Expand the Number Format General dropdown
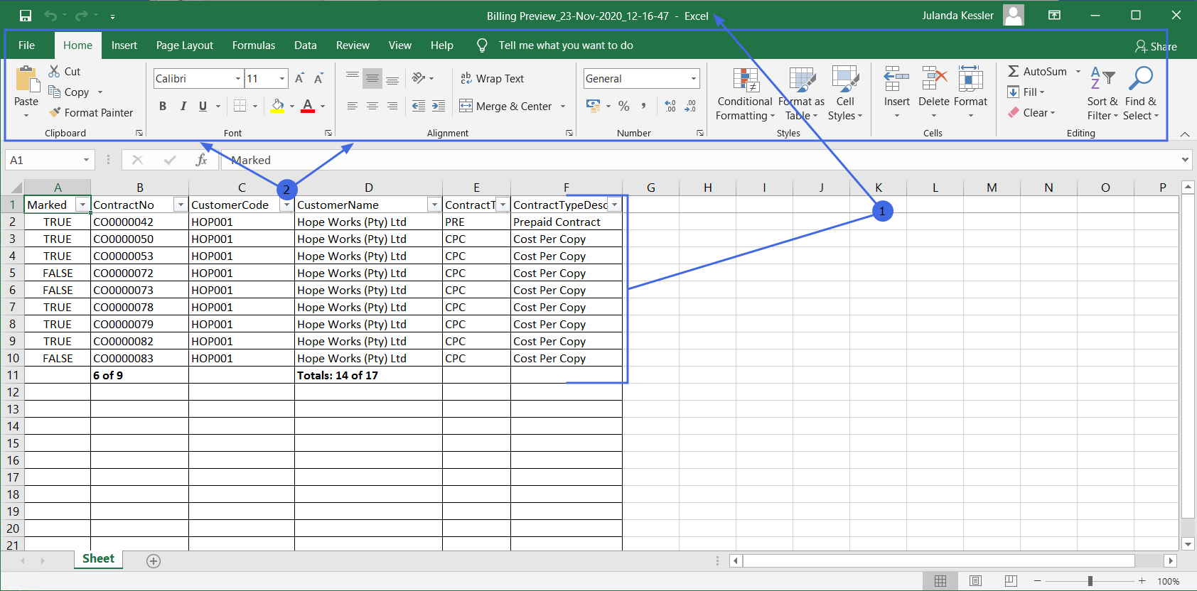Screen dimensions: 1197x591 tap(693, 78)
